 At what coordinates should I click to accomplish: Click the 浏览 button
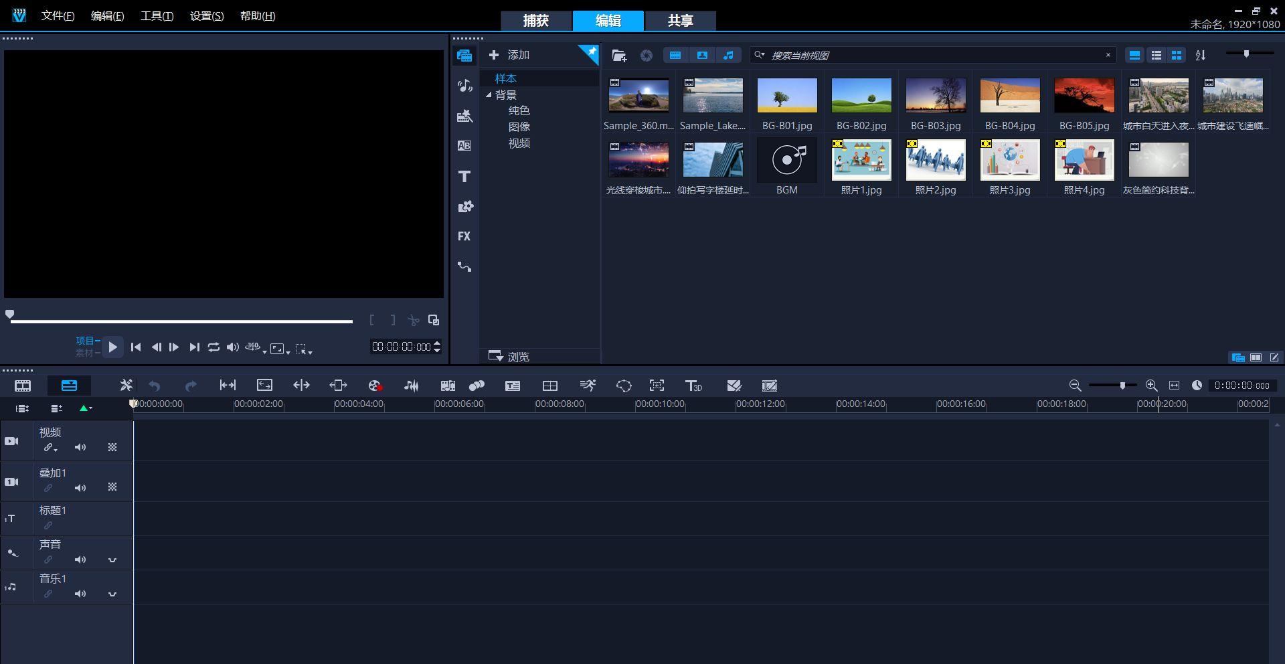(x=509, y=356)
